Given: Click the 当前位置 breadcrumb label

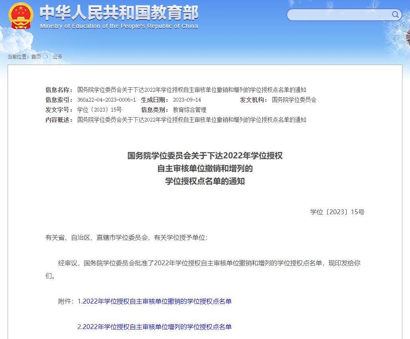Looking at the screenshot, I should click(x=18, y=57).
